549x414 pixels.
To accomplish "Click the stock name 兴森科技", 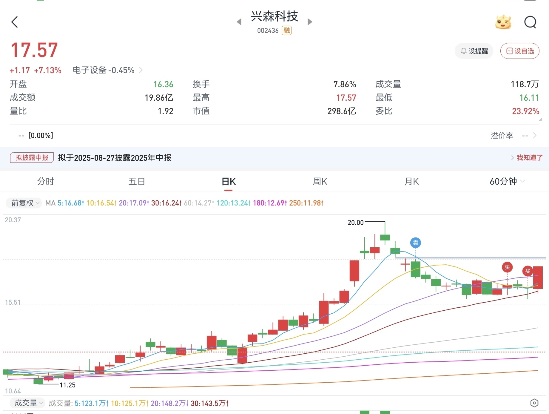I will pos(274,16).
